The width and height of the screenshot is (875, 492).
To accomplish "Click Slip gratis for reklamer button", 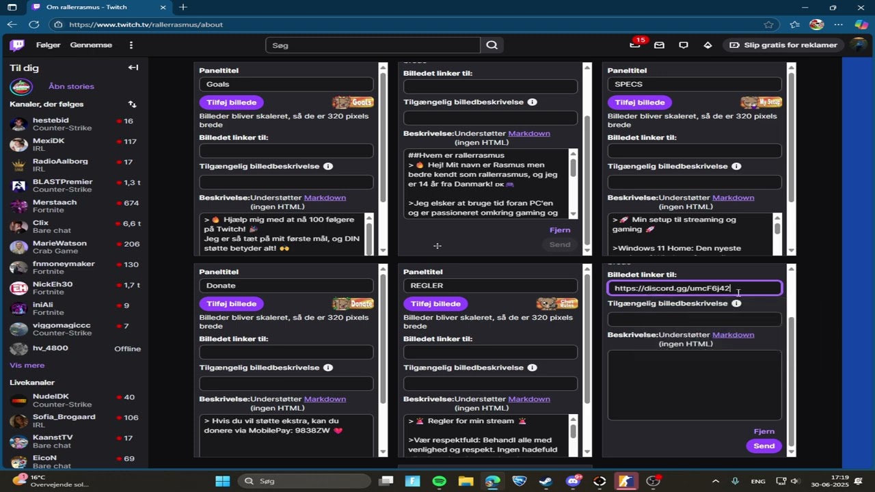I will (x=783, y=45).
